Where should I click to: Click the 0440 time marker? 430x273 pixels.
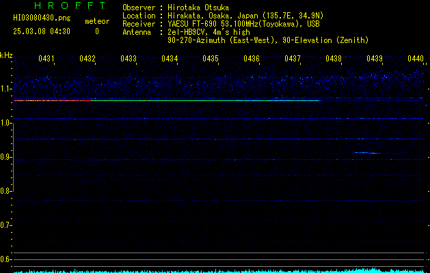[416, 58]
